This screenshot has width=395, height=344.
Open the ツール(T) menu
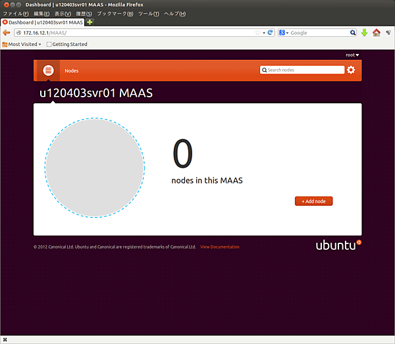[149, 14]
